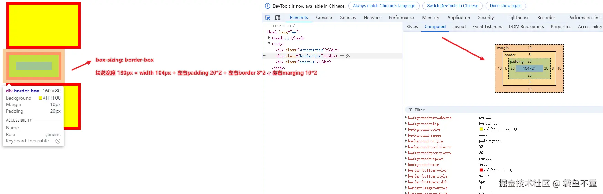
Task: Open the DOM Breakpoints tab
Action: pyautogui.click(x=526, y=27)
